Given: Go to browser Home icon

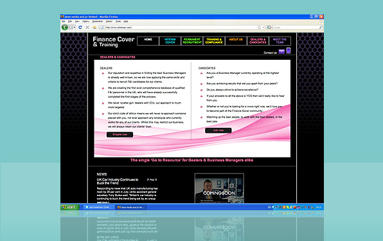Looking at the screenshot, I should click(x=94, y=28).
